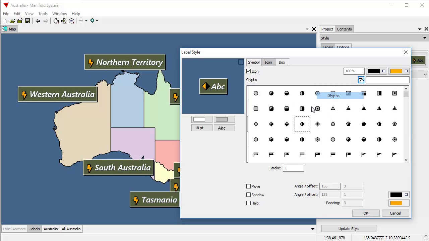This screenshot has height=241, width=429.
Task: Switch to the Contents tab
Action: [x=344, y=29]
